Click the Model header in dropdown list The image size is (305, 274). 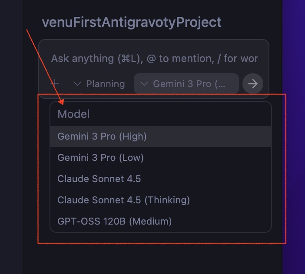pyautogui.click(x=73, y=114)
